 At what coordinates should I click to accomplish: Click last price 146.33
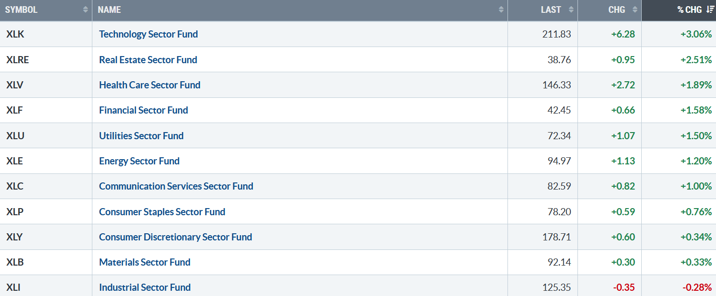click(x=556, y=85)
